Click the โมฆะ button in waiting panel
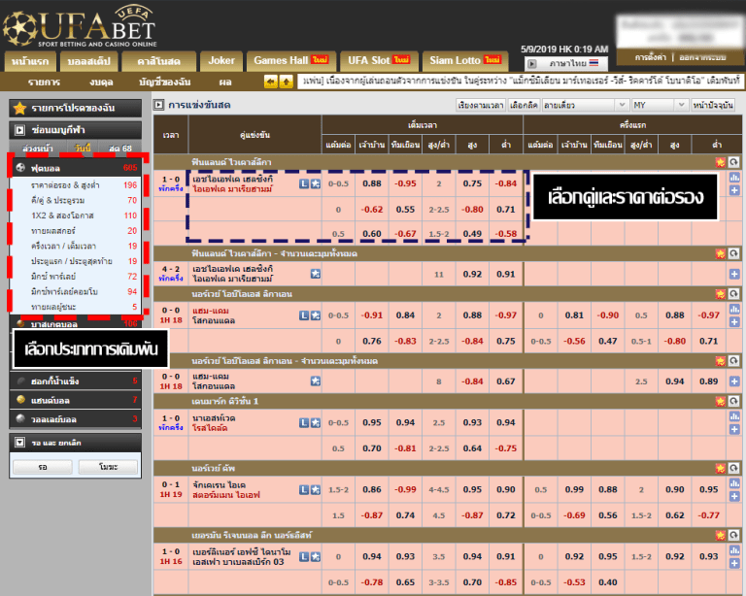Screen dimensions: 746x596 tap(108, 467)
